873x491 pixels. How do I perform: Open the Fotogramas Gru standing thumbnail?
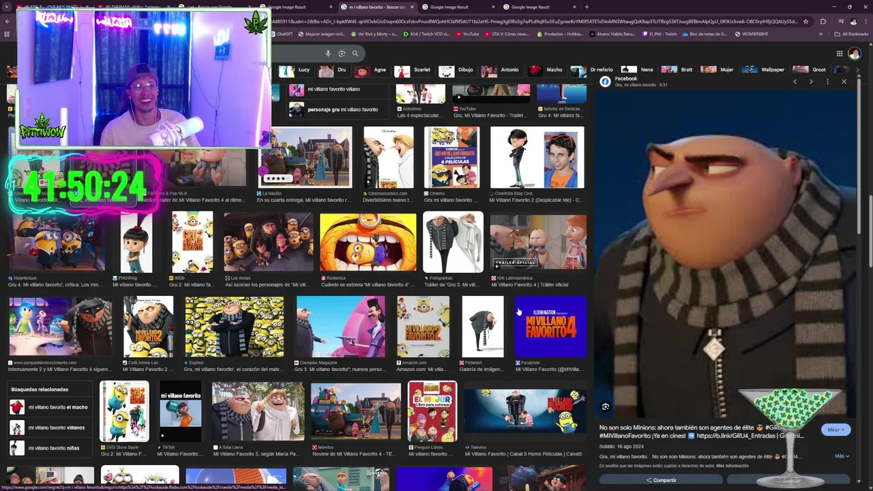click(x=453, y=242)
